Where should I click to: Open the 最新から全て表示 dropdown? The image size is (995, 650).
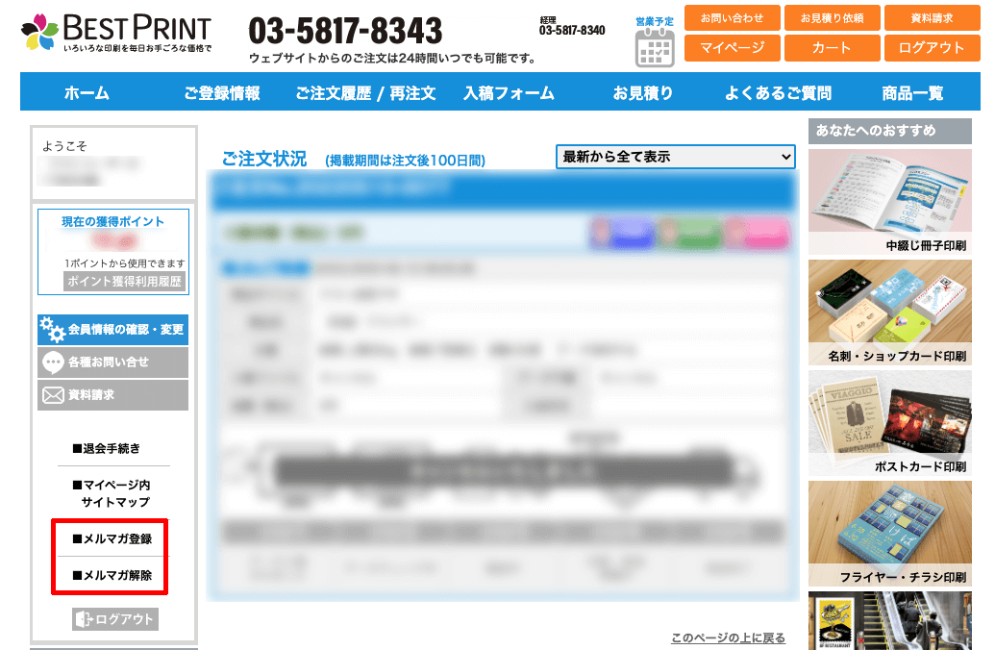point(676,157)
